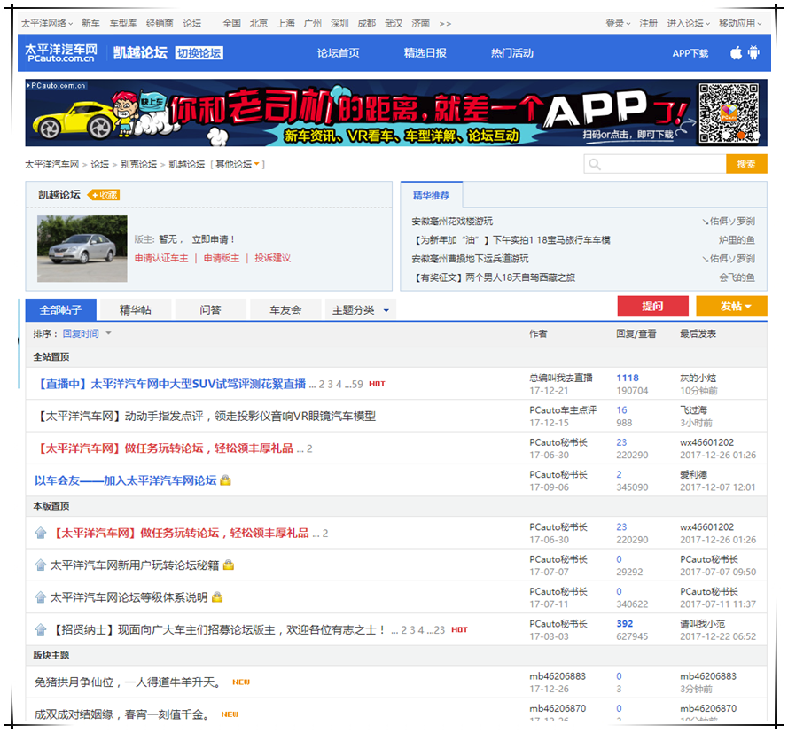Expand the 其他论坛 breadcrumb dropdown
This screenshot has height=733, width=788.
(238, 164)
